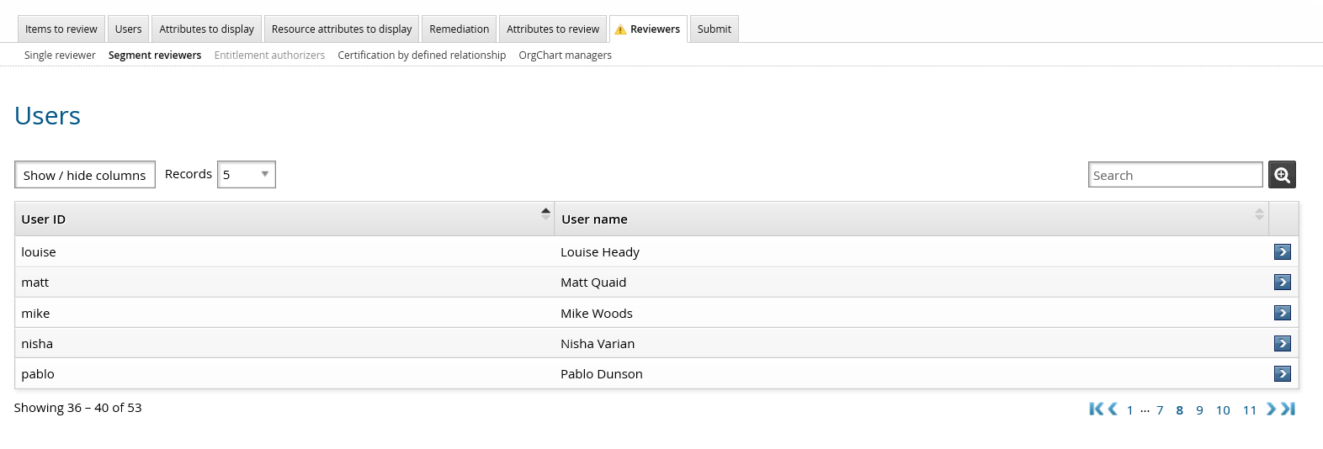Jump to first page of results
1323x449 pixels.
tap(1096, 409)
